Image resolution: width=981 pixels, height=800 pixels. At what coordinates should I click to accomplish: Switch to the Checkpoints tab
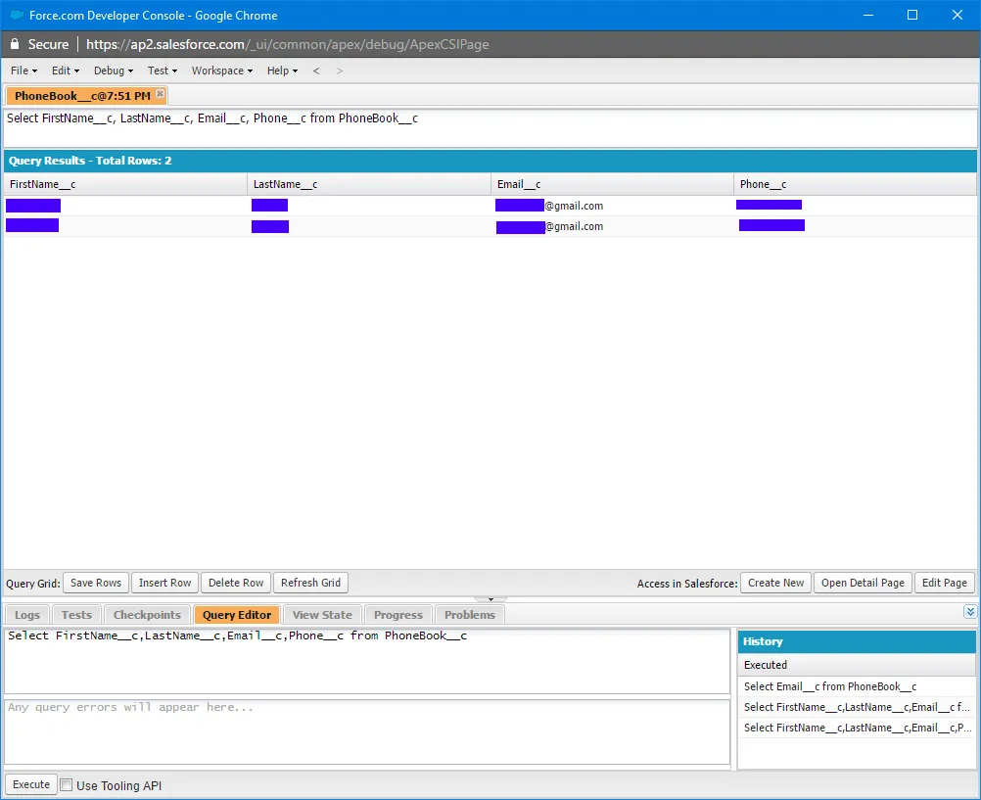147,615
